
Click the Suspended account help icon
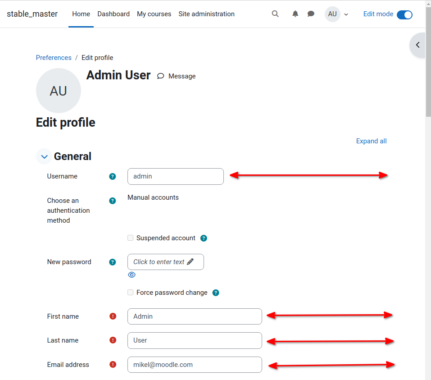coord(204,238)
